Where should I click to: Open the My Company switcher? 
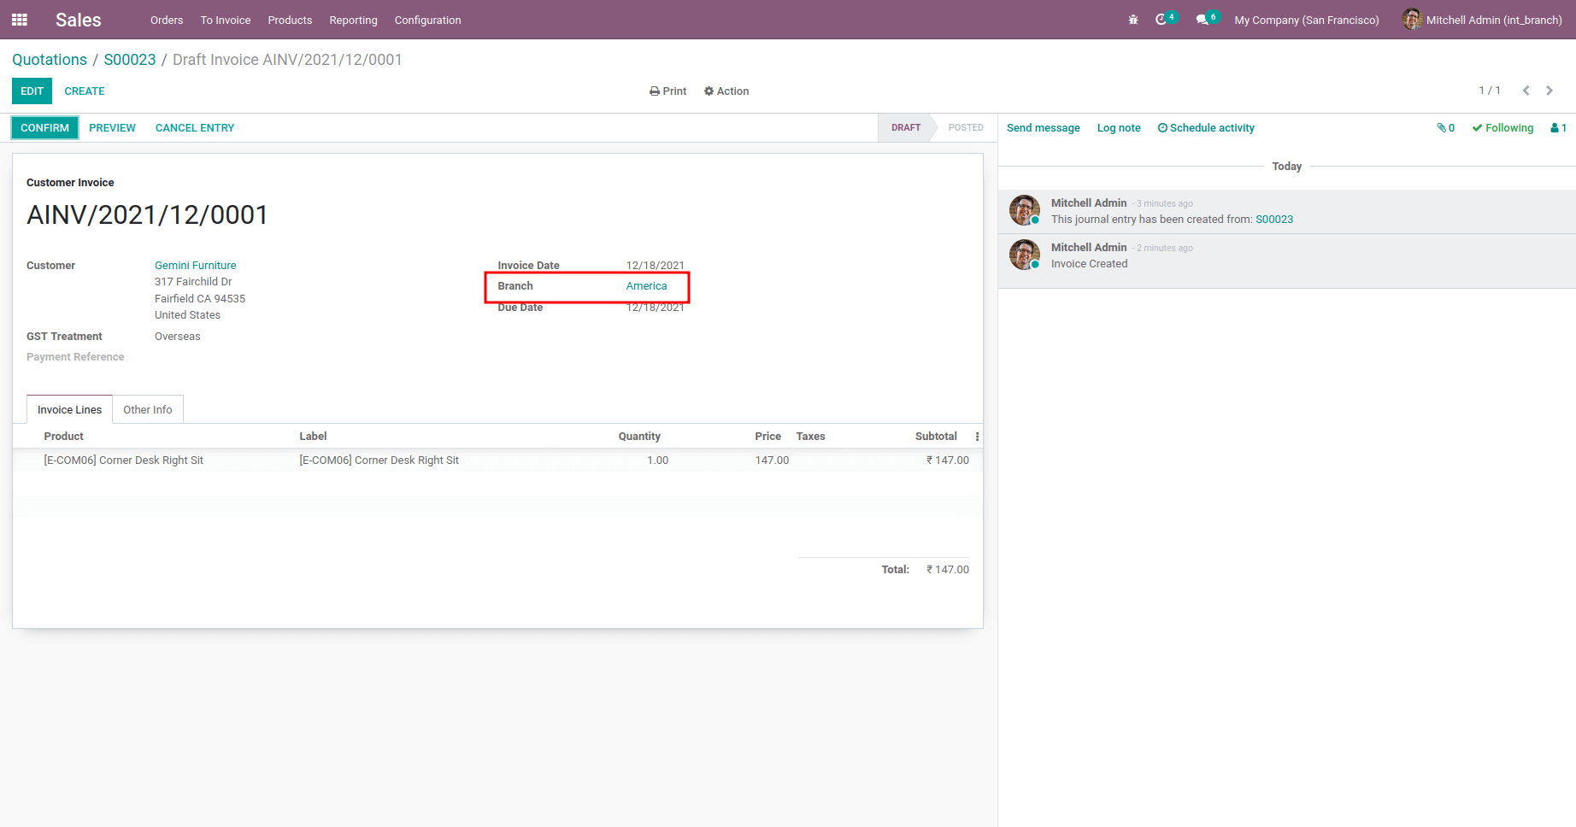coord(1307,20)
